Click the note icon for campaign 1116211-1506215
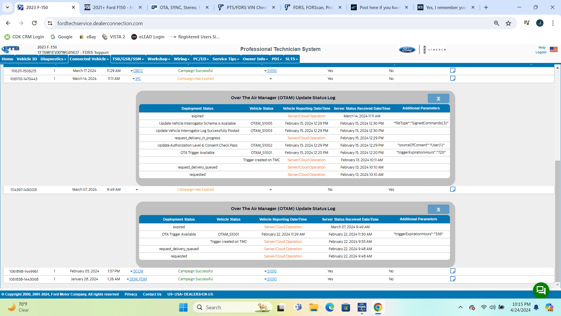The width and height of the screenshot is (561, 316). [453, 71]
